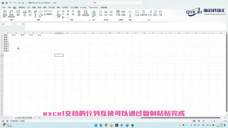The height and width of the screenshot is (128, 228).
Task: Click the vertical scrollbar
Action: click(227, 73)
